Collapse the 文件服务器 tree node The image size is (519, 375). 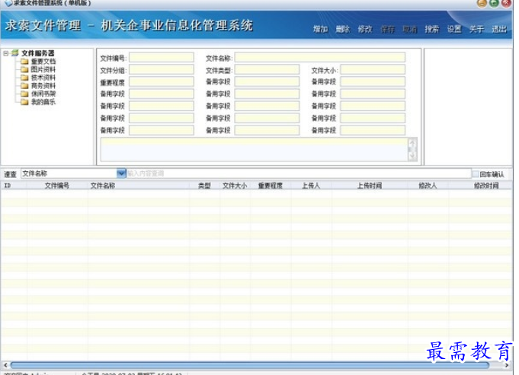click(x=6, y=52)
